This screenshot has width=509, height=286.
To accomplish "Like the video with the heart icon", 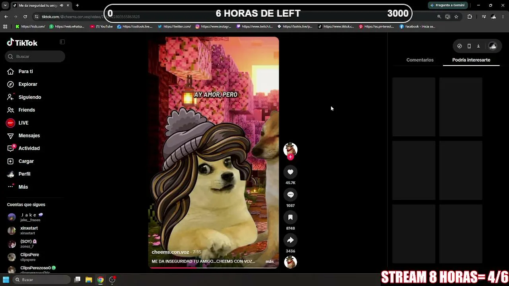I will 290,172.
